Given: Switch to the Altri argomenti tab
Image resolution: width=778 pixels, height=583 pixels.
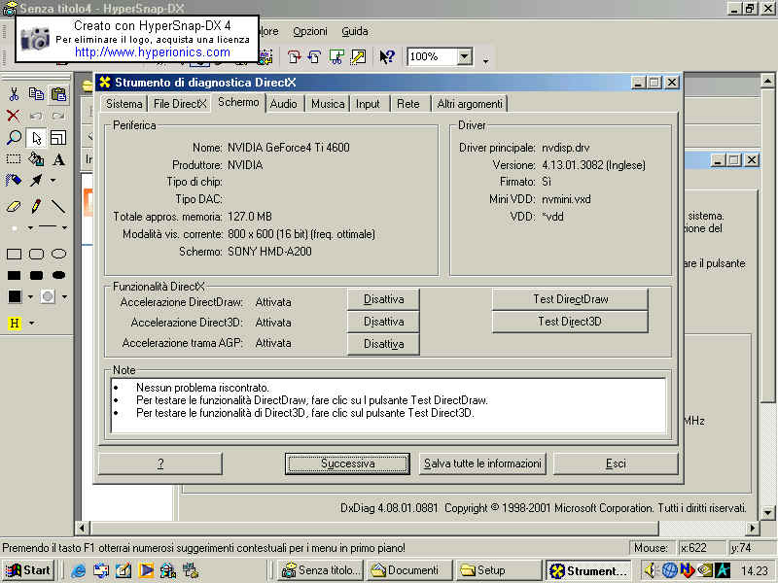Looking at the screenshot, I should pyautogui.click(x=470, y=104).
